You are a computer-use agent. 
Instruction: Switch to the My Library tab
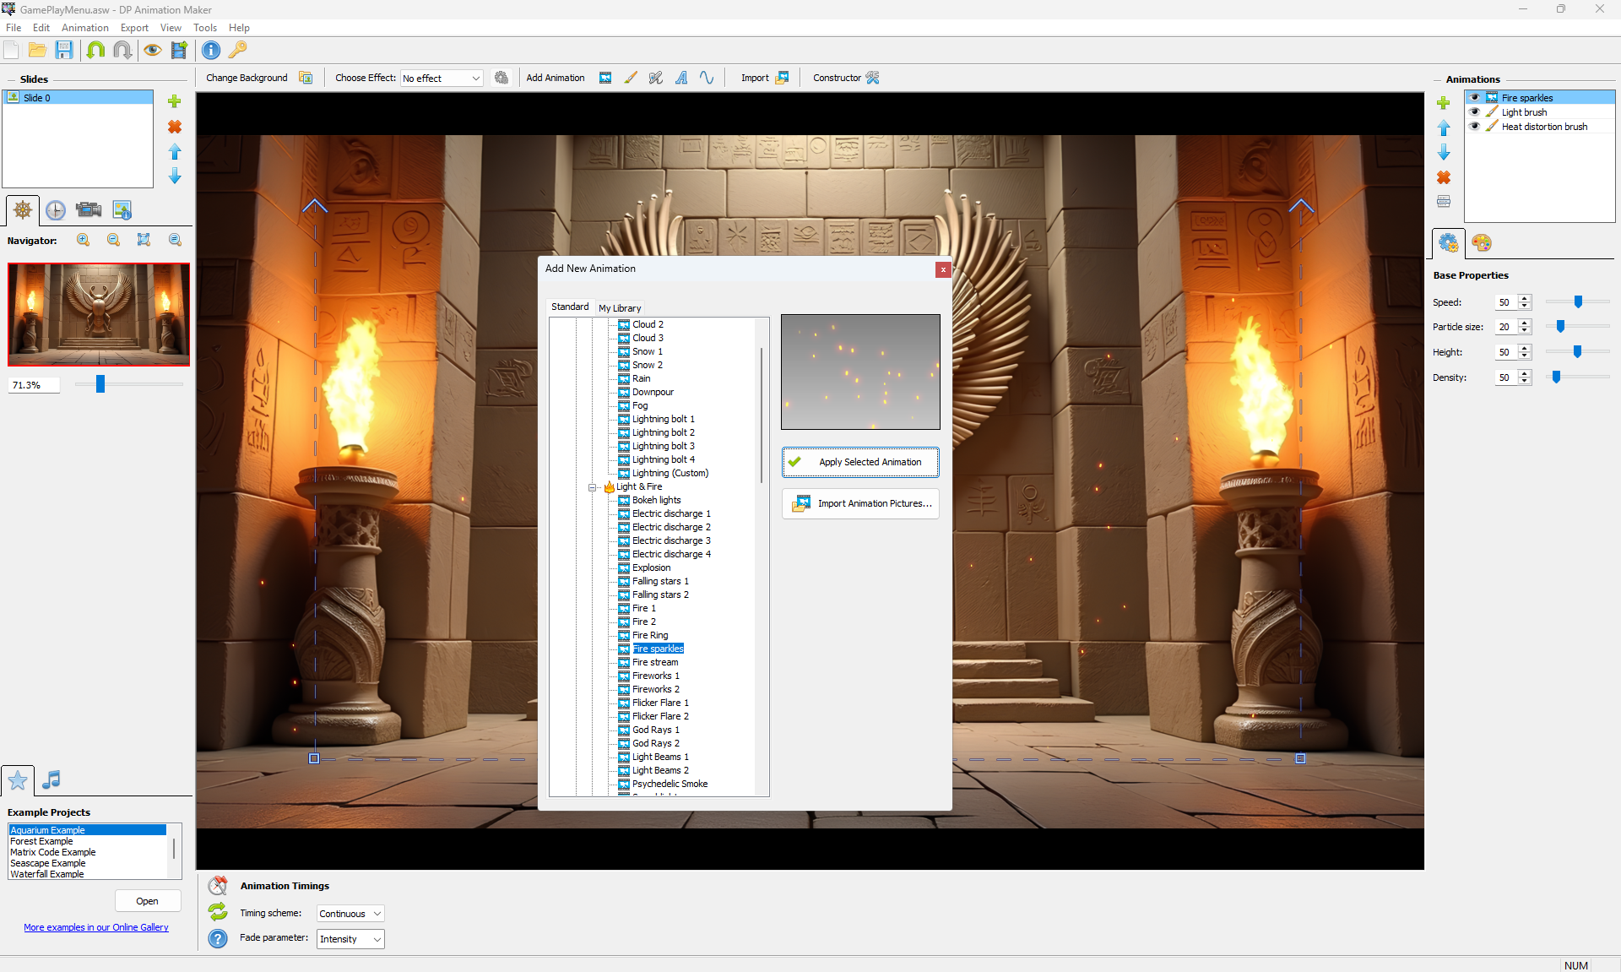(620, 308)
